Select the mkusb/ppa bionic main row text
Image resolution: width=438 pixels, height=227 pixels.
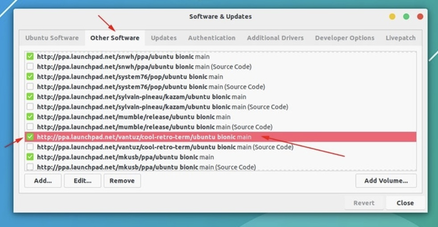pos(125,157)
